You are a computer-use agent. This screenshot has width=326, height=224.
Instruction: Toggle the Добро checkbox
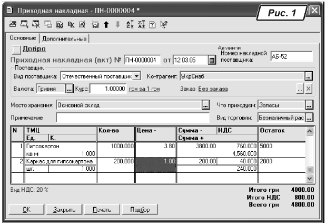click(x=16, y=49)
